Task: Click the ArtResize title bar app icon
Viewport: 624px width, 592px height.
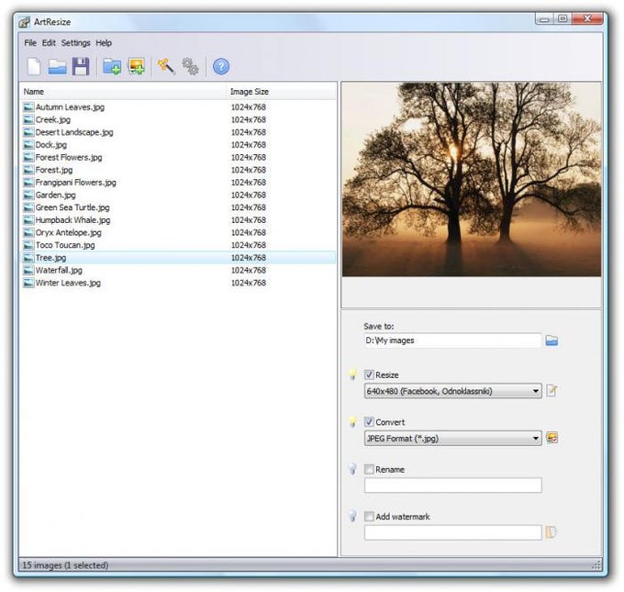Action: [x=24, y=22]
